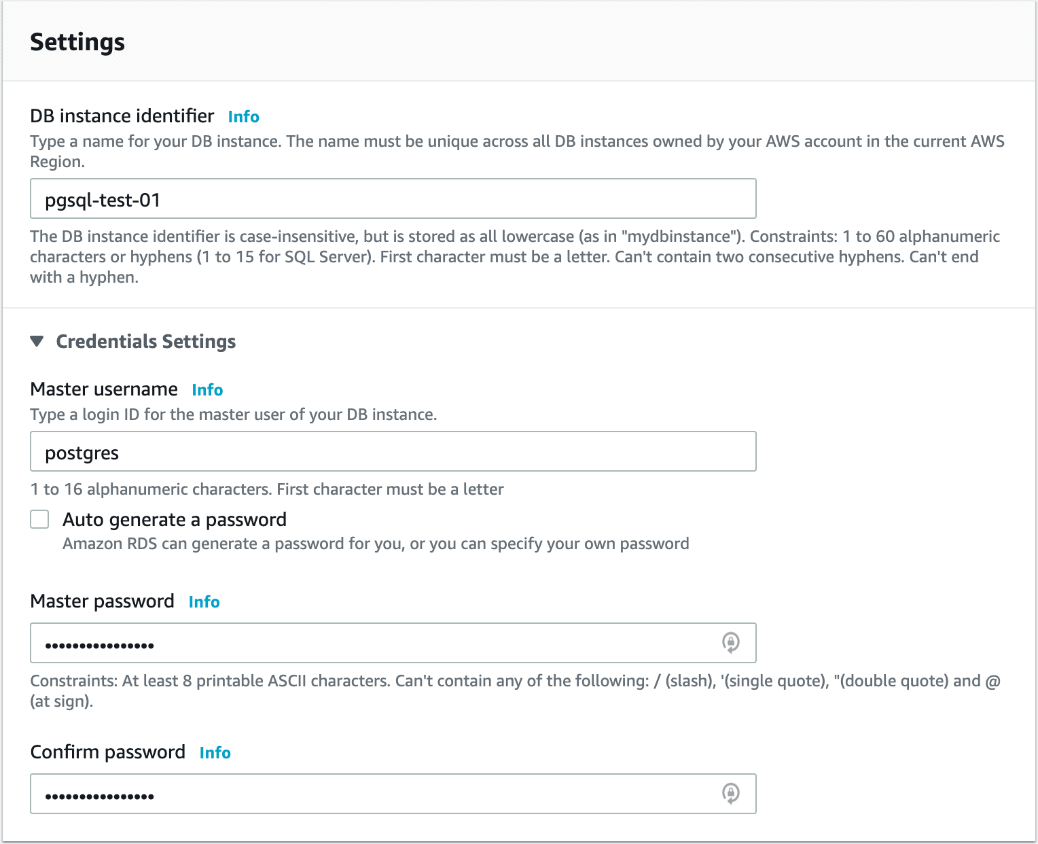Collapse Credentials Settings using the triangle arrow
Image resolution: width=1038 pixels, height=844 pixels.
37,341
